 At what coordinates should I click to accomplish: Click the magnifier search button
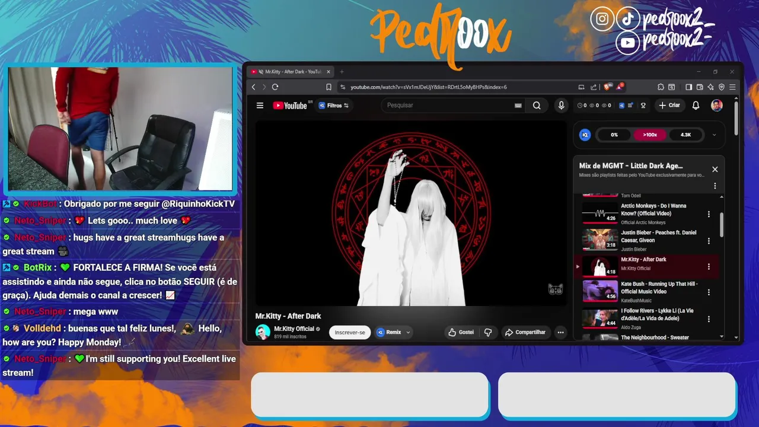pos(537,106)
